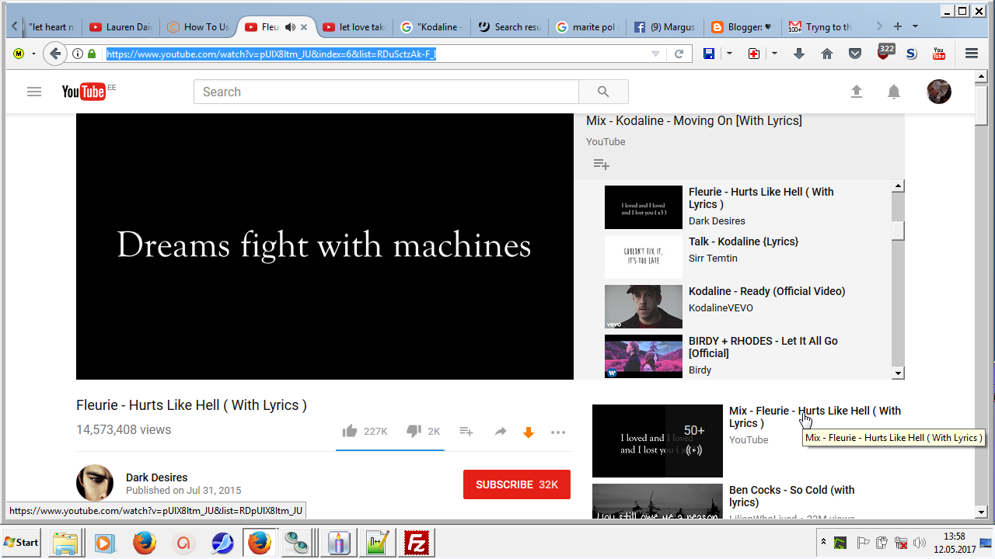Switch to the How To Use tab
Viewport: 995px width, 559px height.
pyautogui.click(x=198, y=27)
